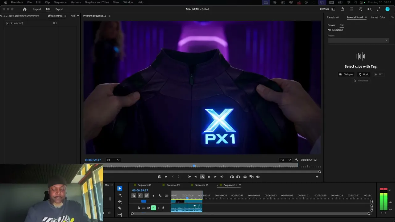The height and width of the screenshot is (222, 395).
Task: Add a marker in the timeline
Action: click(x=153, y=196)
